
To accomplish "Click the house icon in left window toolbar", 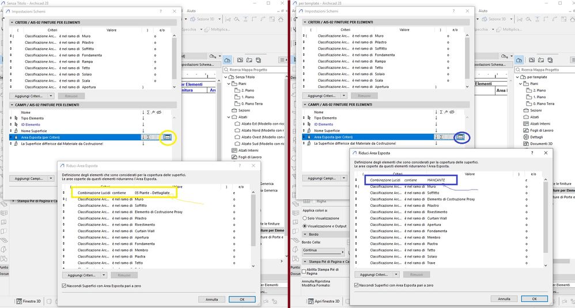I will click(x=281, y=19).
